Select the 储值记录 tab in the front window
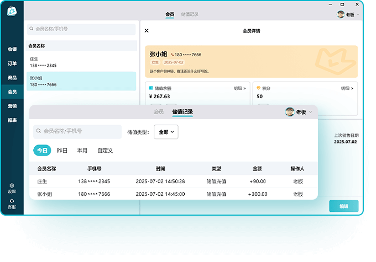 (x=182, y=112)
